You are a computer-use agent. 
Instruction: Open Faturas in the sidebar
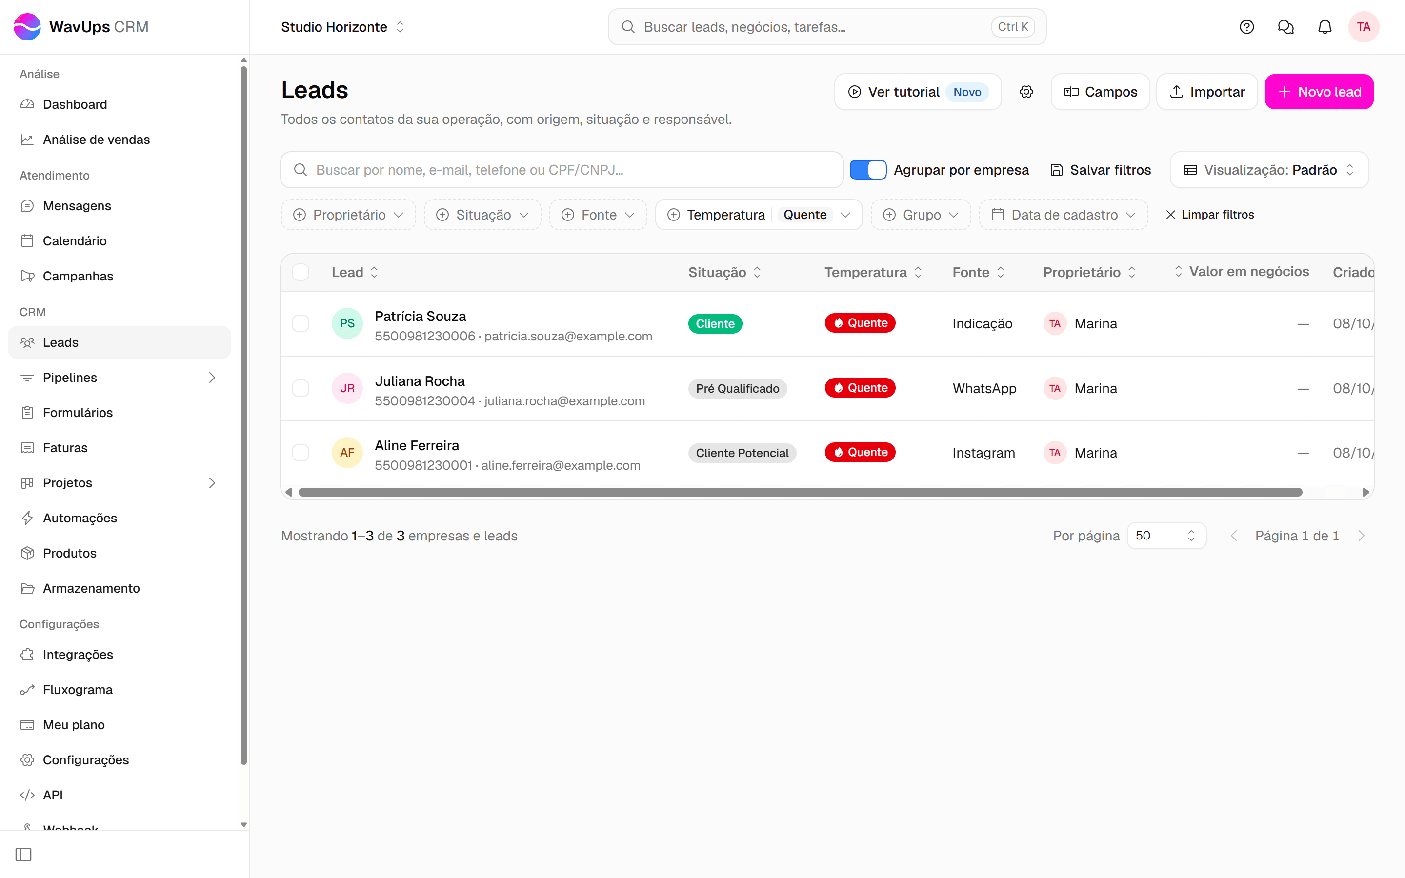[x=119, y=448]
